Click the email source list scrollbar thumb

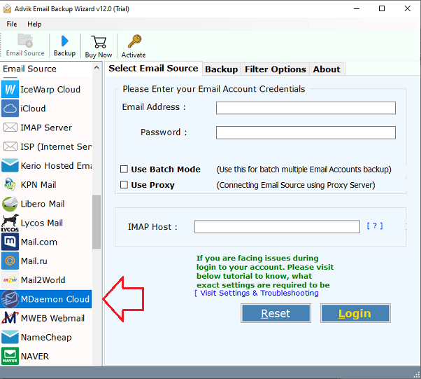97,222
